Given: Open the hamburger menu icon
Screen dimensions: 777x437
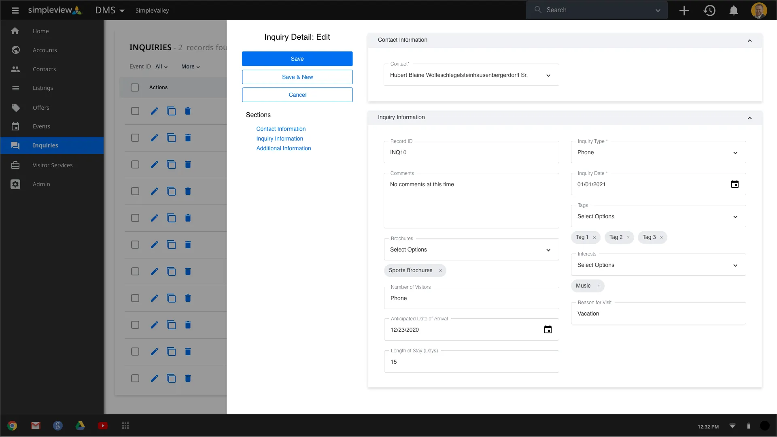Looking at the screenshot, I should pyautogui.click(x=15, y=10).
